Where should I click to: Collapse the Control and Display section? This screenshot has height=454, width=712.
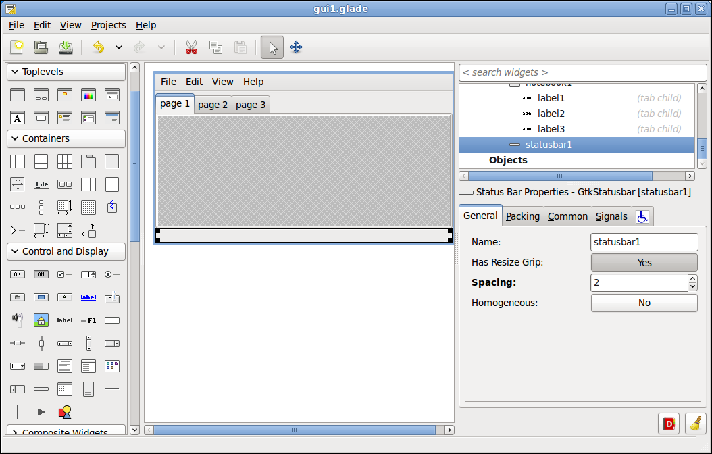[x=66, y=251]
